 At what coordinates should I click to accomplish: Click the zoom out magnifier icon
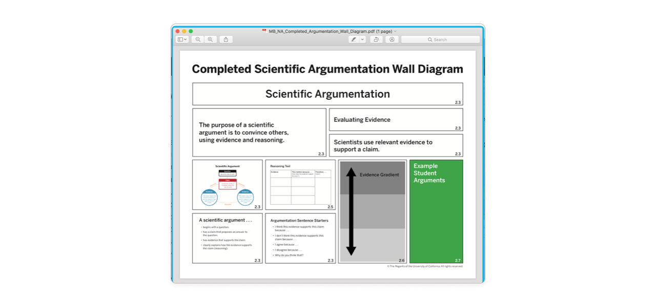tap(198, 39)
